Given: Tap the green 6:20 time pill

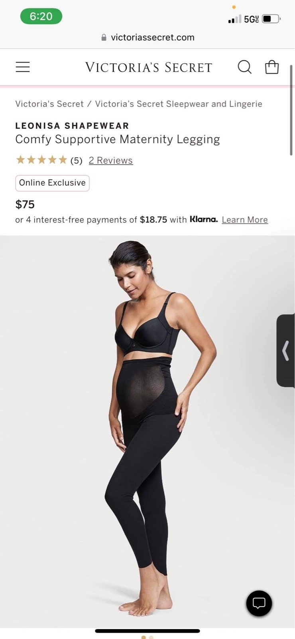Looking at the screenshot, I should (41, 16).
